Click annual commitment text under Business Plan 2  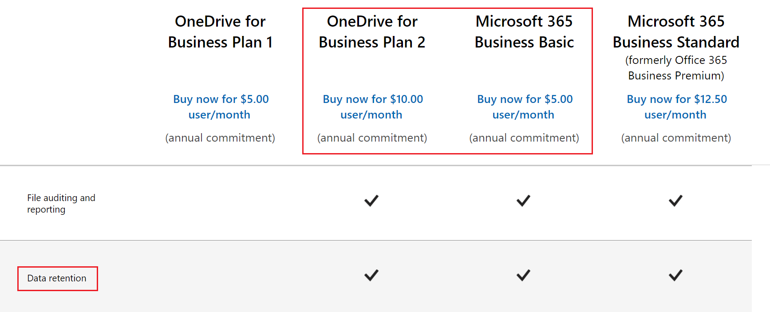point(372,138)
